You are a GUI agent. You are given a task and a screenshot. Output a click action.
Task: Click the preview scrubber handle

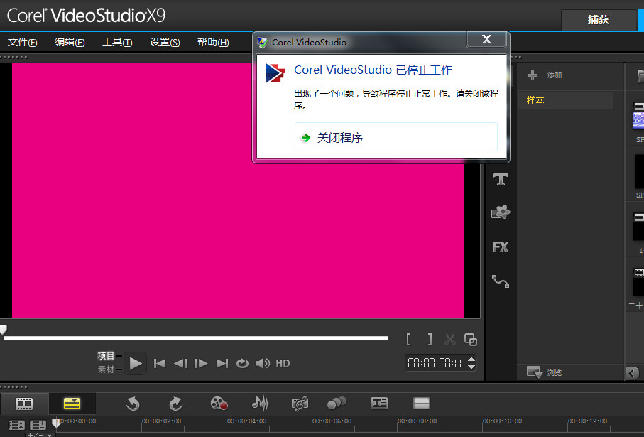3,330
